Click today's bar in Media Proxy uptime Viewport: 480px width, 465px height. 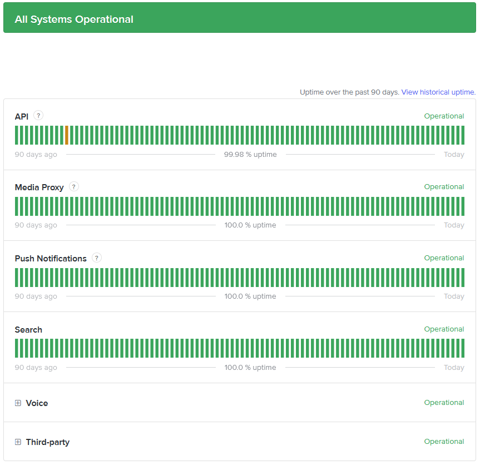(462, 206)
